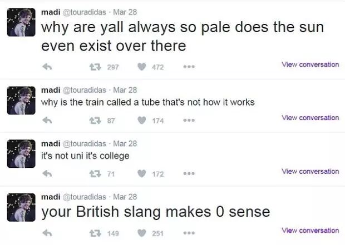This screenshot has height=245, width=345.
Task: Open more options on uni college tweet
Action: 189,173
